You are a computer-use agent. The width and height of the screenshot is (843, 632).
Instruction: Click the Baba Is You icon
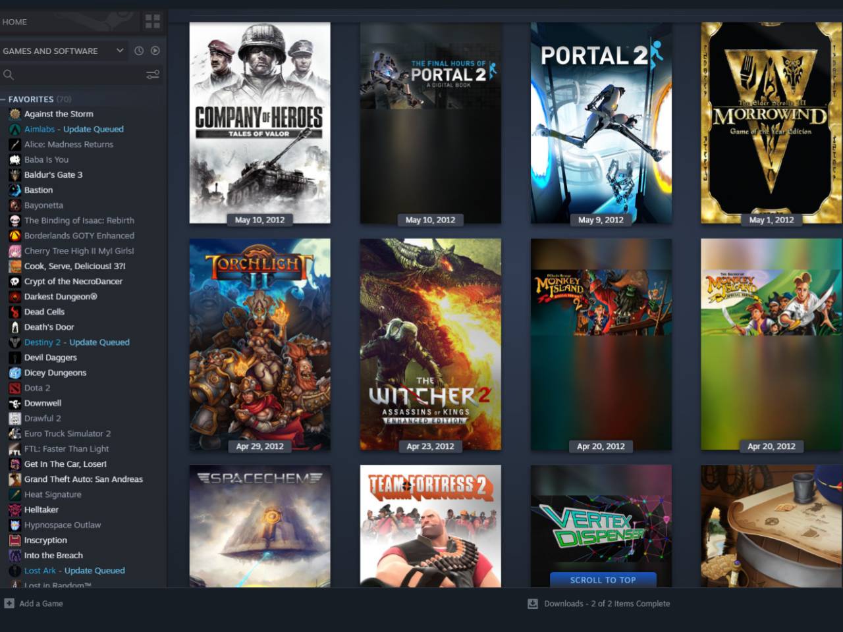(14, 159)
